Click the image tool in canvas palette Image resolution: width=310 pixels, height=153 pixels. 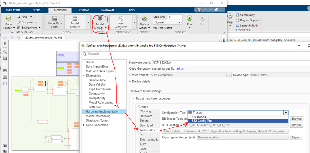coord(5,77)
